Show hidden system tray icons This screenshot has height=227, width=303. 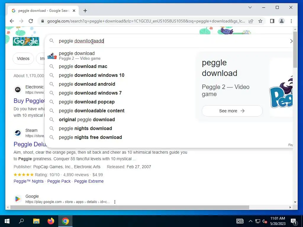tap(250, 221)
